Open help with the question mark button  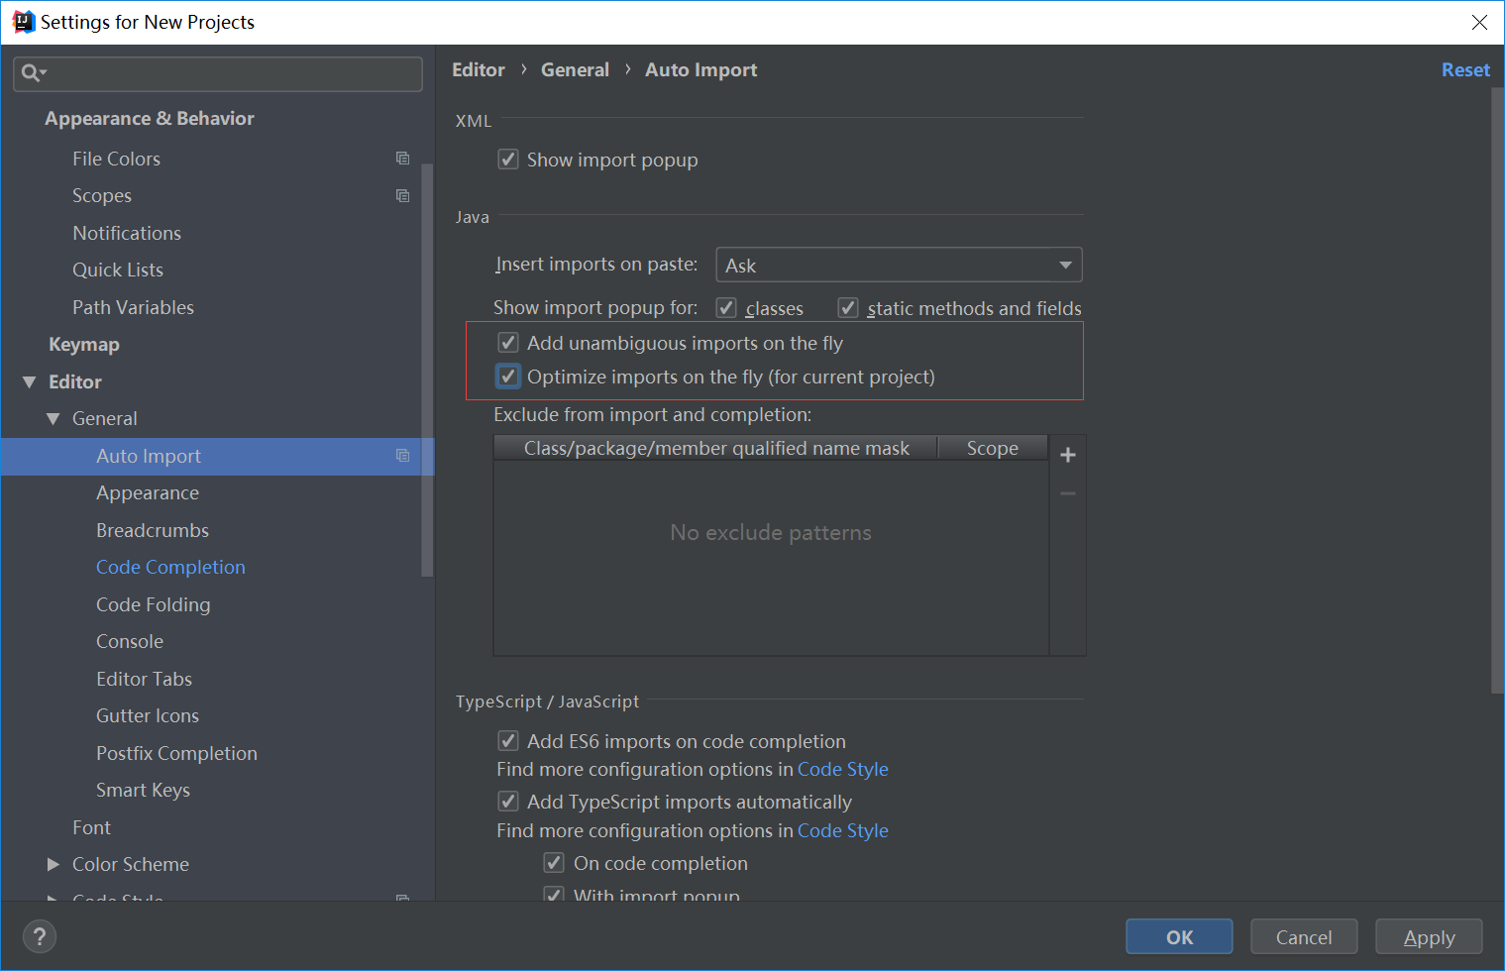tap(40, 936)
